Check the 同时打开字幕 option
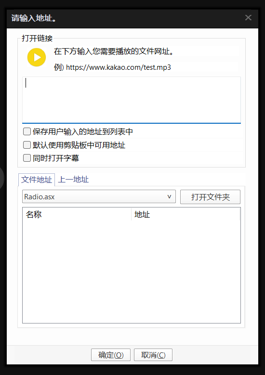This screenshot has height=375, width=265. pyautogui.click(x=27, y=158)
